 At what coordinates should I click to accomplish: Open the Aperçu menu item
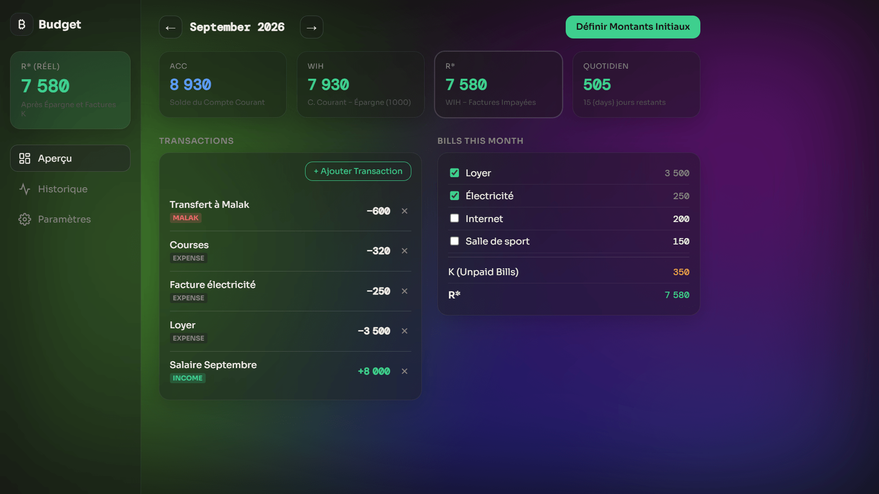click(x=70, y=158)
